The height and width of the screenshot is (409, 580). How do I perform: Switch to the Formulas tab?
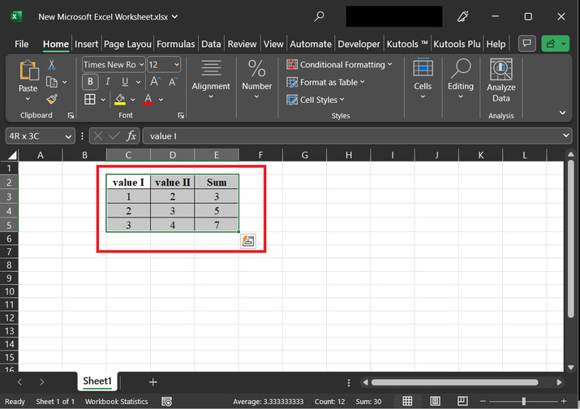pos(175,44)
